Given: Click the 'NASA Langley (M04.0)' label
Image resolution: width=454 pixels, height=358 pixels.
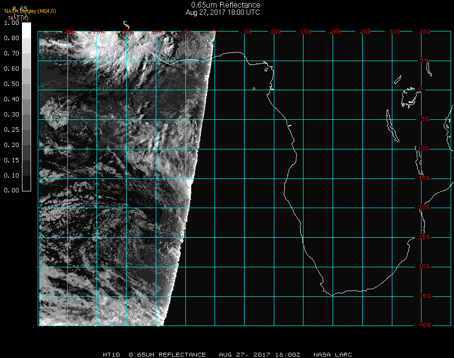Looking at the screenshot, I should click(x=30, y=11).
